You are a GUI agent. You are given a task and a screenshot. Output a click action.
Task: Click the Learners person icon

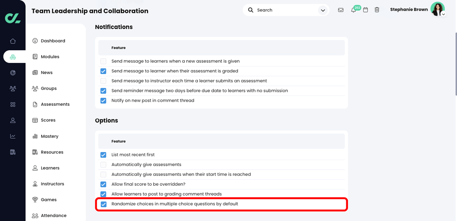[x=35, y=168]
